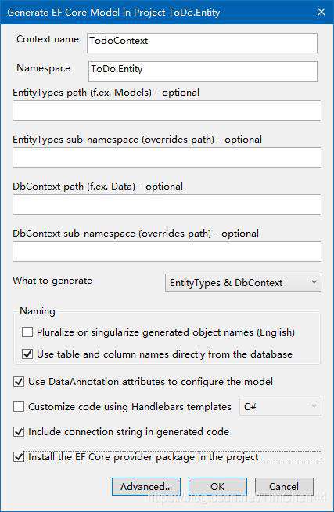Open the Advanced... options
The image size is (334, 512).
(x=146, y=487)
